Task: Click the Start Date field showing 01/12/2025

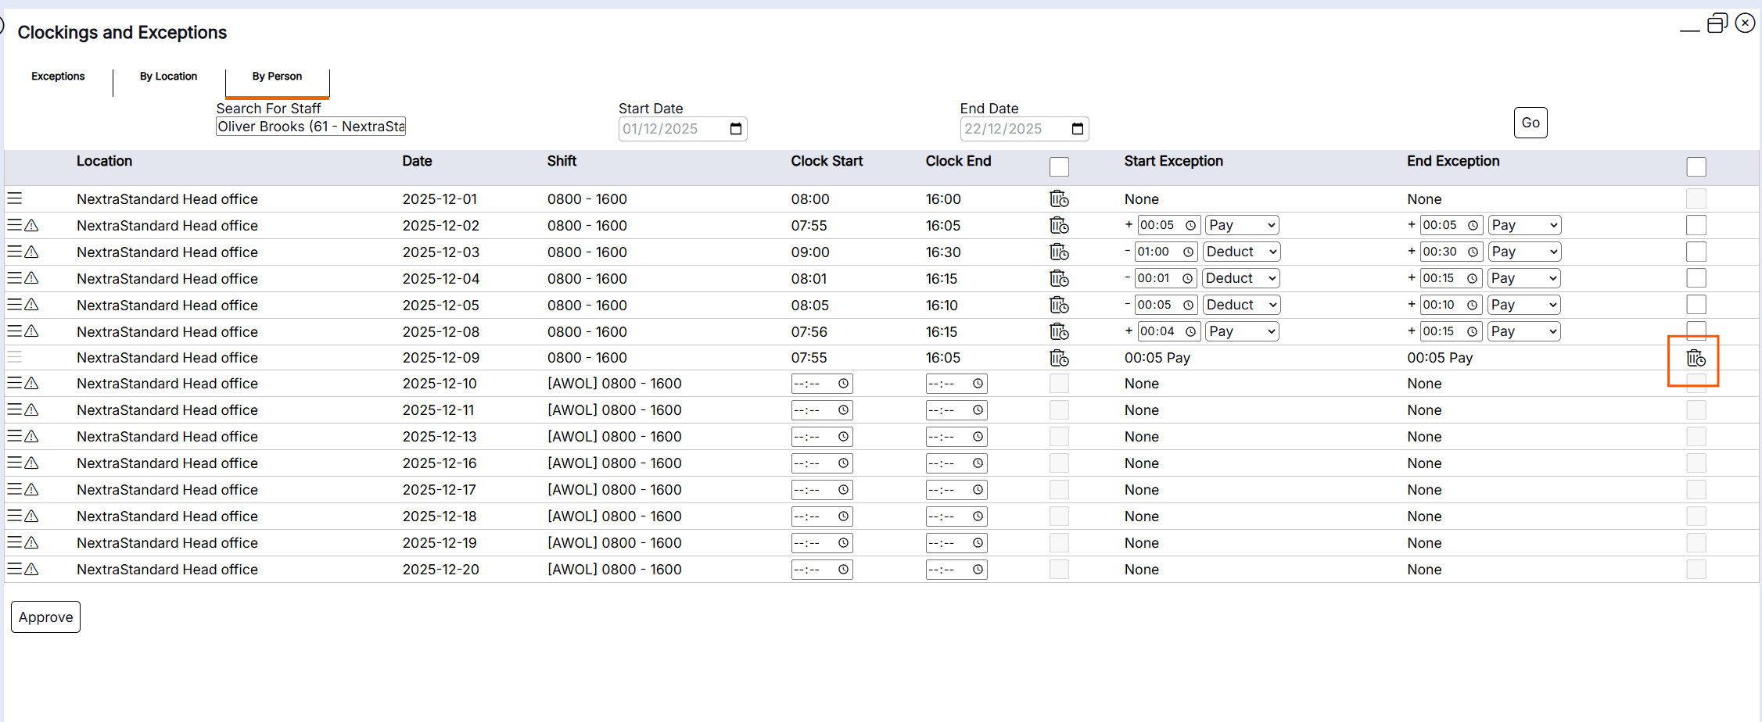Action: 683,129
